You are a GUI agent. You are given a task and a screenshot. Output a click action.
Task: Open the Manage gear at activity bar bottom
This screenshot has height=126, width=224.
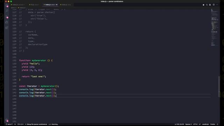pos(7,120)
